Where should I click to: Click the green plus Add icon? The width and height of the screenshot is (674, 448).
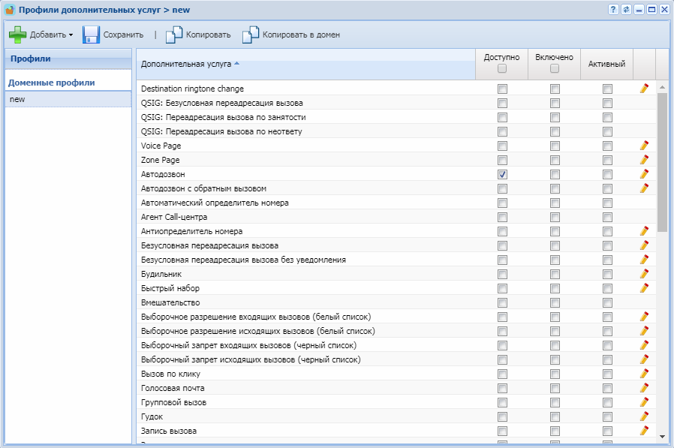(x=17, y=35)
